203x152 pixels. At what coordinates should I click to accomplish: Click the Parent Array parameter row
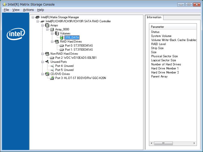pos(173,77)
